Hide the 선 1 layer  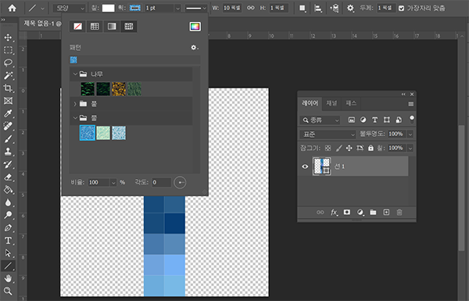tap(305, 167)
